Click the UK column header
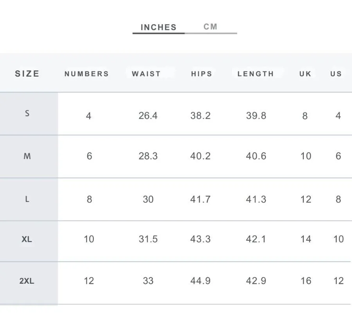This screenshot has height=322, width=352. pos(305,74)
